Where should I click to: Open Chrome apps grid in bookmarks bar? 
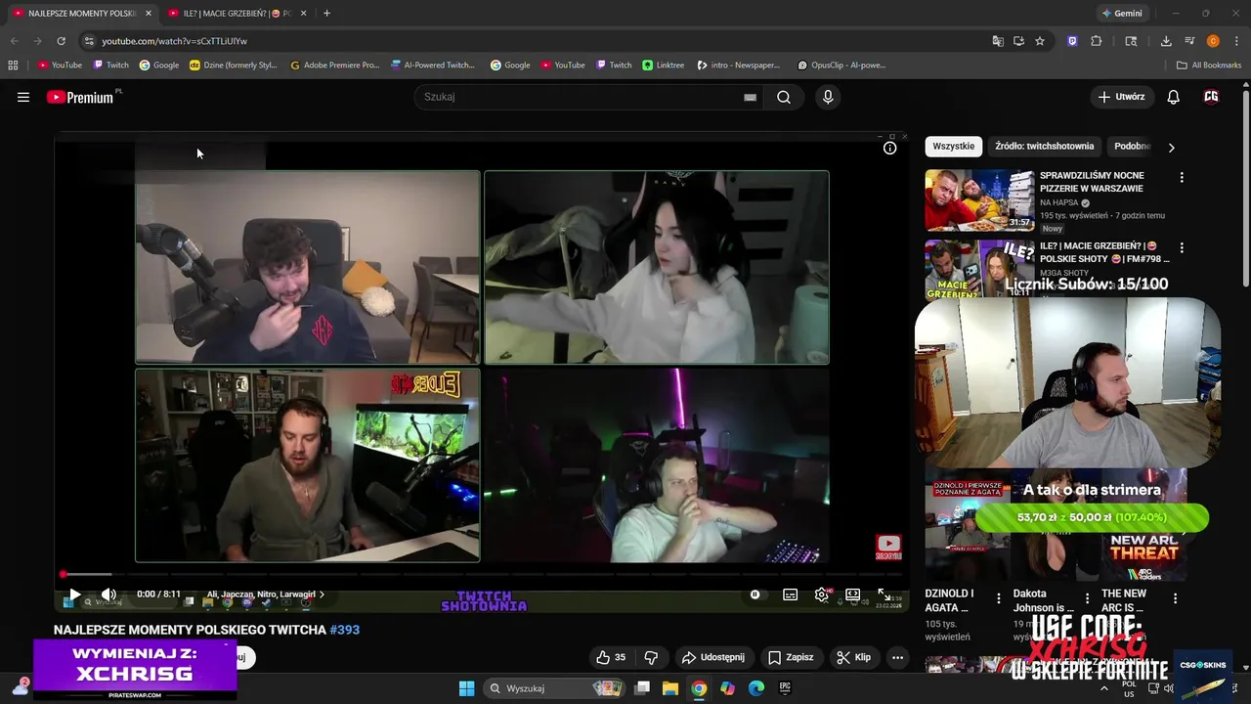(13, 66)
